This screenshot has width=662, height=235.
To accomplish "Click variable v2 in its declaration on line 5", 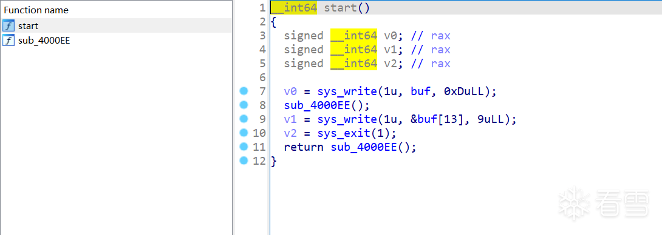I will [391, 64].
